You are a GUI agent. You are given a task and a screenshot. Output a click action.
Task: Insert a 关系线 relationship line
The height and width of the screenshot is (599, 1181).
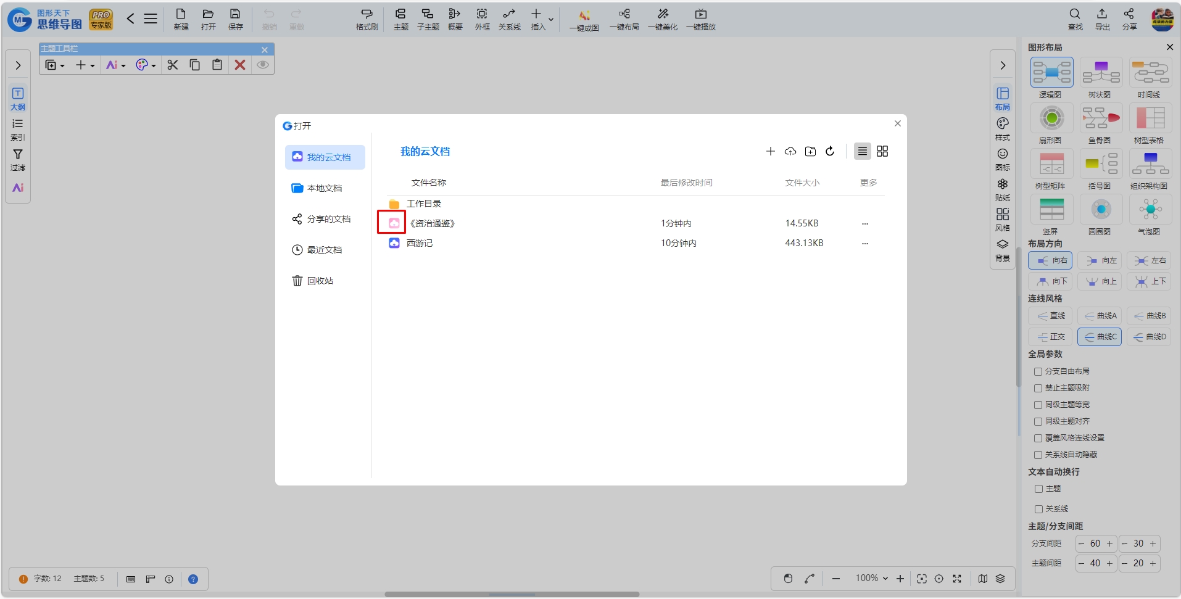click(509, 19)
